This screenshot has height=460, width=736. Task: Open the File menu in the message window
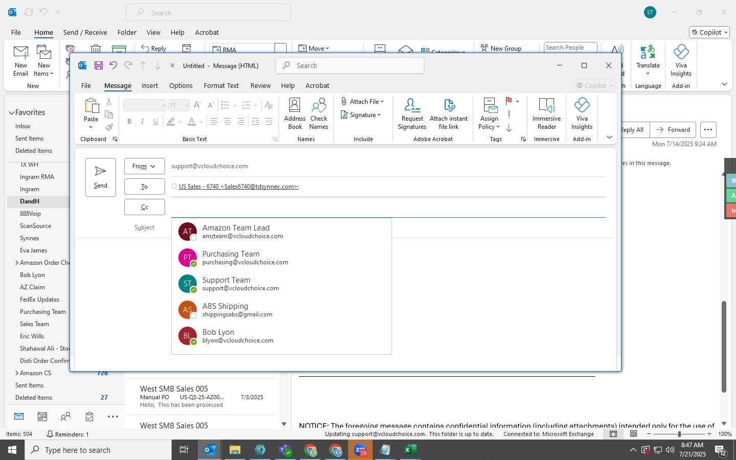point(86,86)
